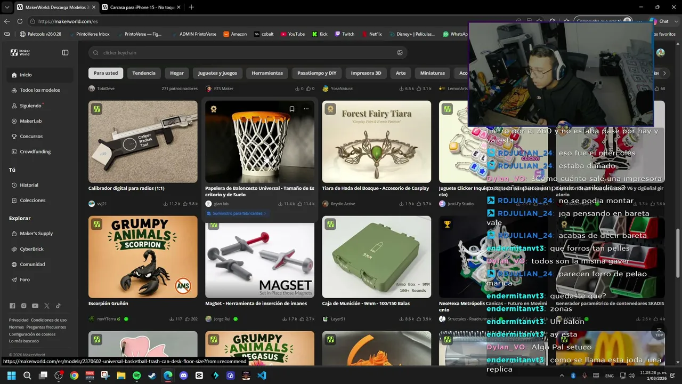Open Visual Studio Code from the taskbar
Screen dimensions: 682x384
pyautogui.click(x=262, y=375)
